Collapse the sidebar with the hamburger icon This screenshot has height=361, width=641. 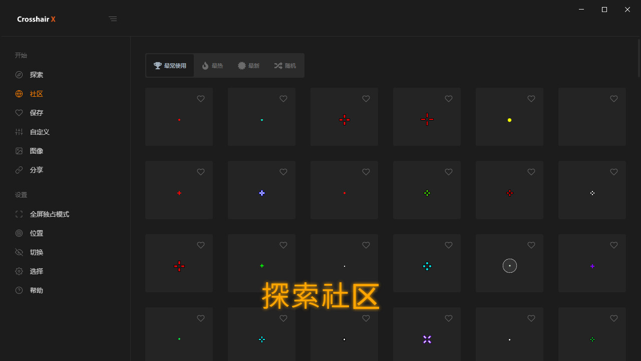tap(113, 19)
